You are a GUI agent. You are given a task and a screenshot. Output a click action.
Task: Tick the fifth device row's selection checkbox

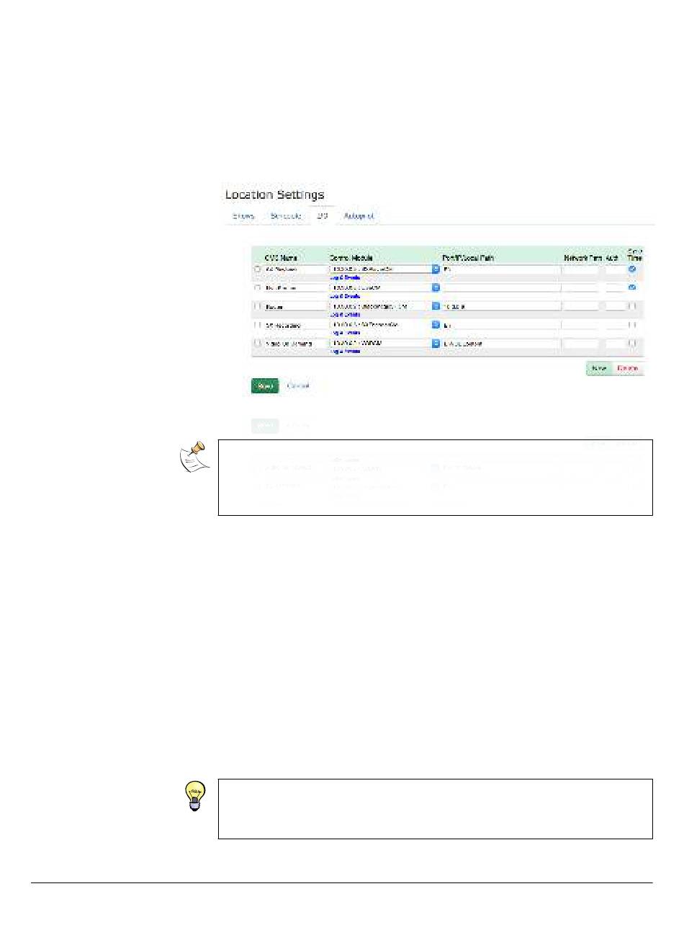[258, 344]
